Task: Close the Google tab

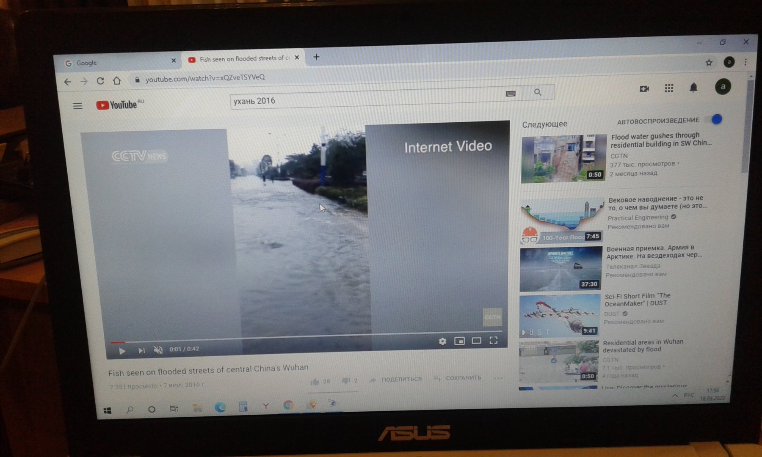Action: [174, 61]
